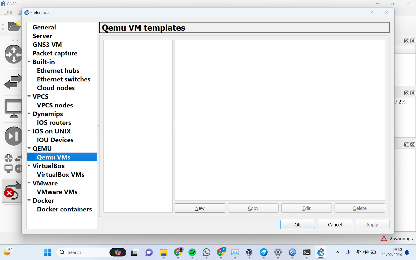416x260 pixels.
Task: Open General preferences page
Action: 44,27
